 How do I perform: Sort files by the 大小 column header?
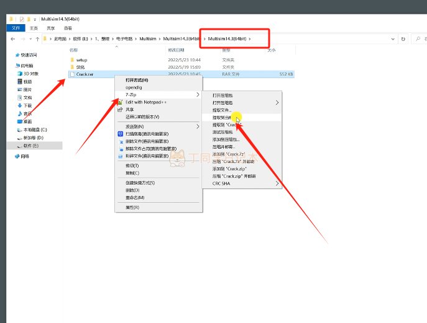(271, 50)
